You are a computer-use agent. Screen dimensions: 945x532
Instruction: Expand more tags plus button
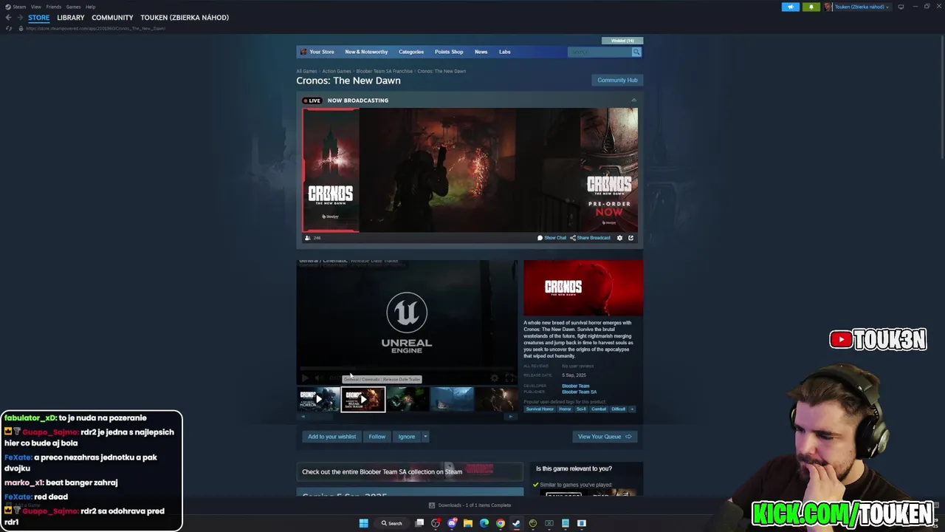[x=632, y=409]
